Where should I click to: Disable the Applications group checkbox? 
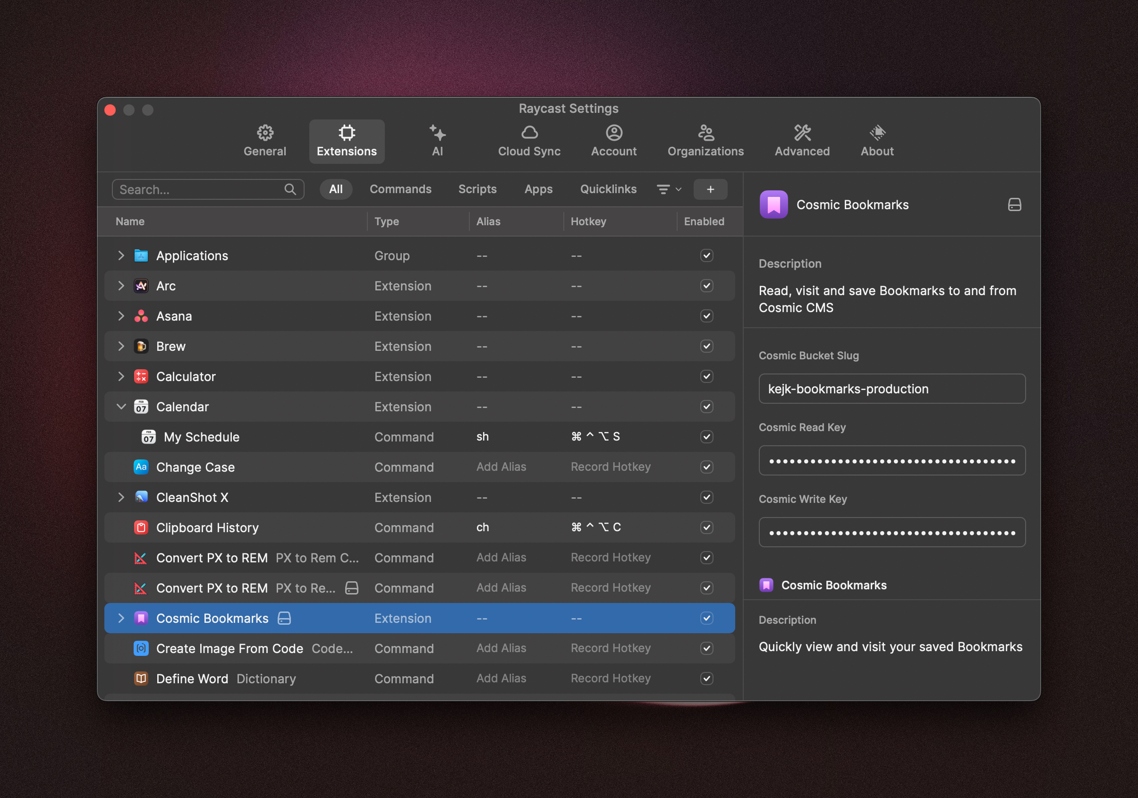(x=706, y=255)
